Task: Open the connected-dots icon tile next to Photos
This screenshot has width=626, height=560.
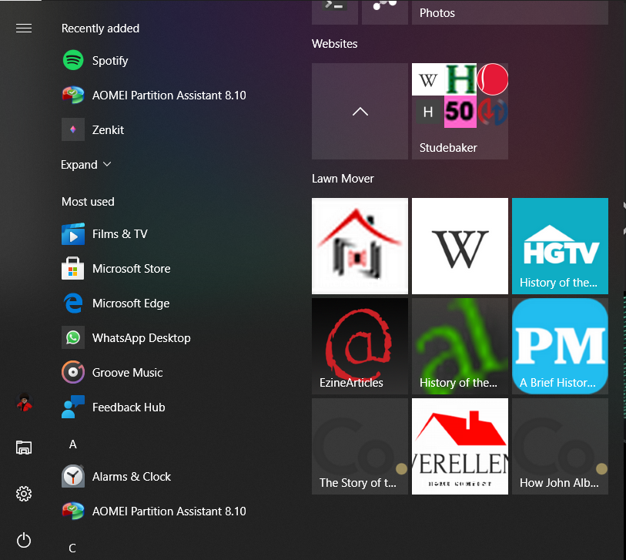Action: point(385,12)
